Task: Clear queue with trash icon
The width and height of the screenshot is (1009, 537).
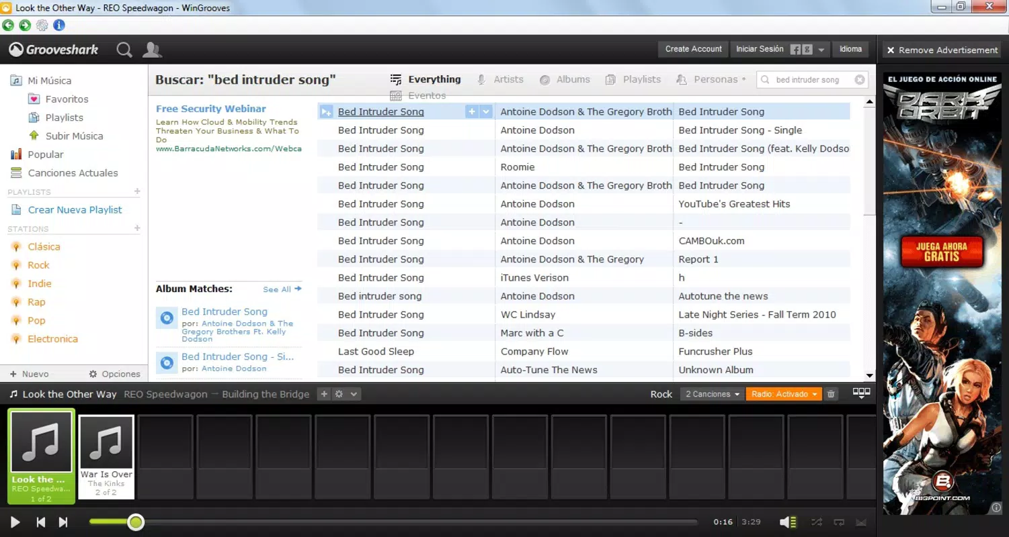Action: click(831, 394)
